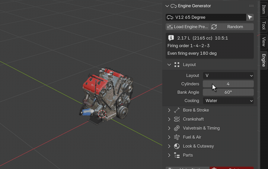This screenshot has width=268, height=169.
Task: Click the car icon in object field
Action: pyautogui.click(x=170, y=17)
